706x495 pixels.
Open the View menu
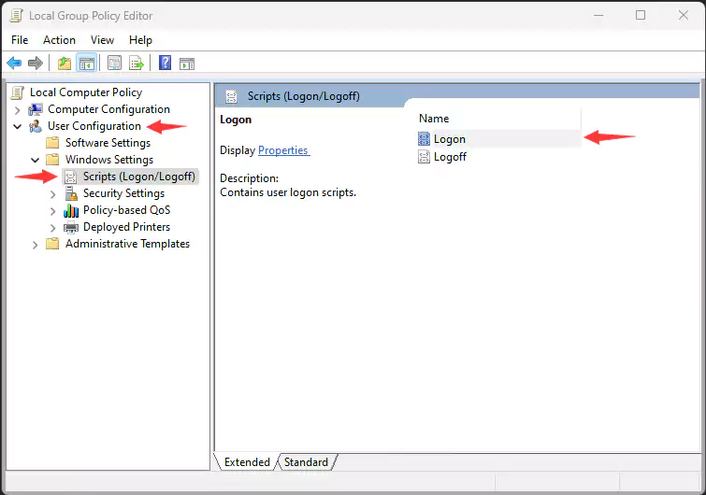click(x=102, y=40)
